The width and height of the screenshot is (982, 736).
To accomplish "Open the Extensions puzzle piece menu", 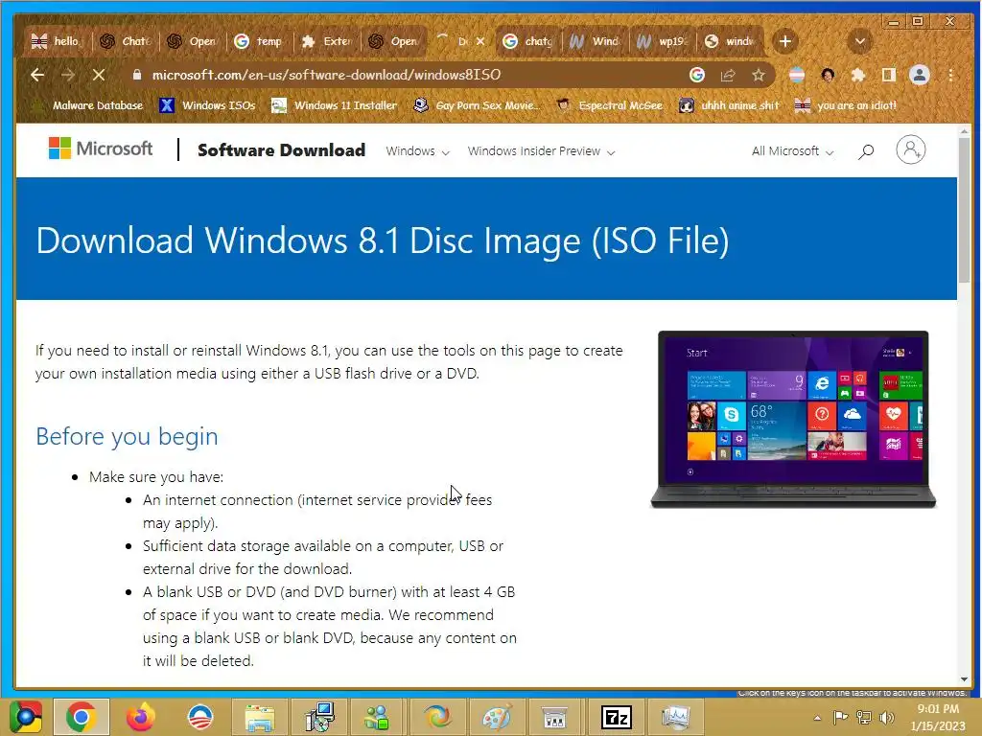I will 858,75.
